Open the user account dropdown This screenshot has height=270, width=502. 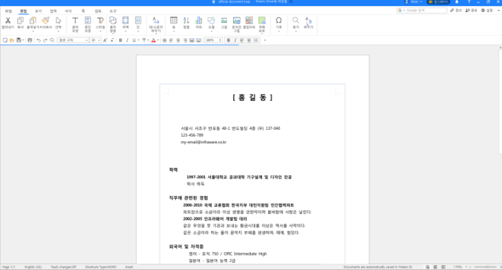tap(414, 2)
